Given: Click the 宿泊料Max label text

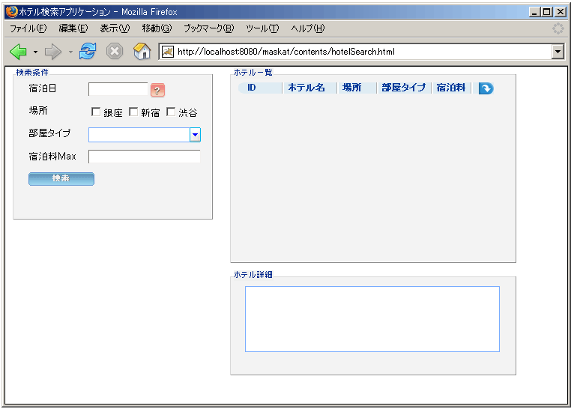Looking at the screenshot, I should [52, 157].
